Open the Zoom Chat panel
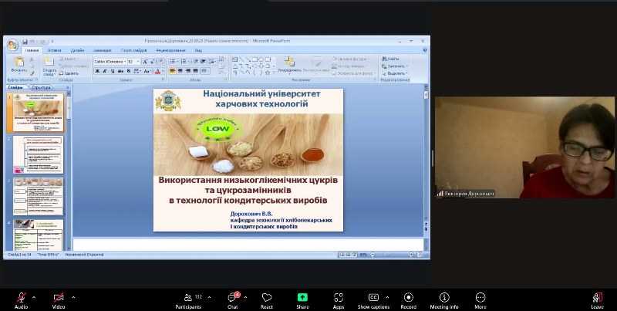617x311 pixels. [x=232, y=297]
